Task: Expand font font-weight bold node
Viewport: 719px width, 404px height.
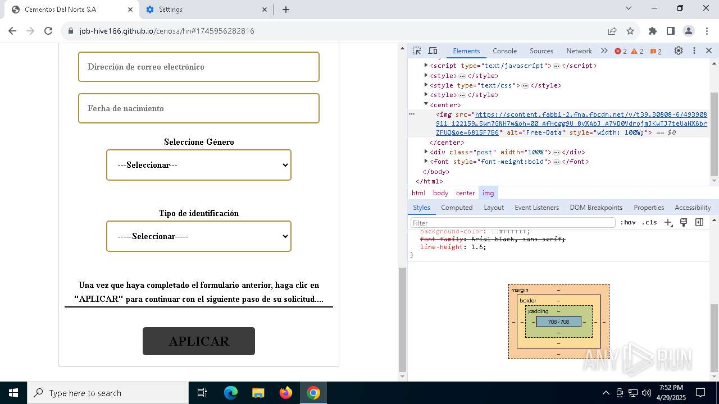Action: pos(426,162)
